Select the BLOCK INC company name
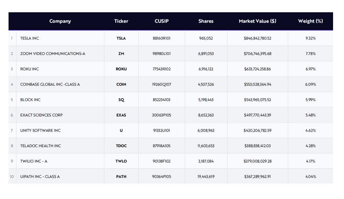The width and height of the screenshot is (344, 199). point(30,100)
